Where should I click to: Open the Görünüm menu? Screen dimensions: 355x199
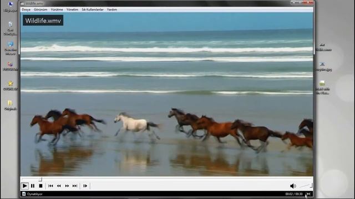click(40, 10)
